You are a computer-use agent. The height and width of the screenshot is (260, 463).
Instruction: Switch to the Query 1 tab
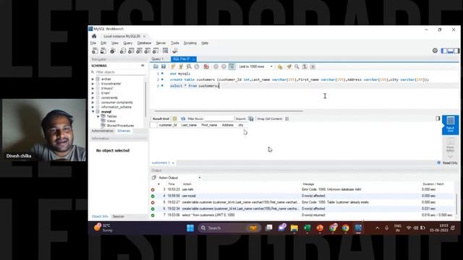pos(158,59)
